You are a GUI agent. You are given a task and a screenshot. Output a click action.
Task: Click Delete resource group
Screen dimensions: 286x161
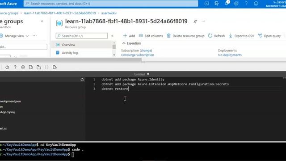(x=186, y=36)
